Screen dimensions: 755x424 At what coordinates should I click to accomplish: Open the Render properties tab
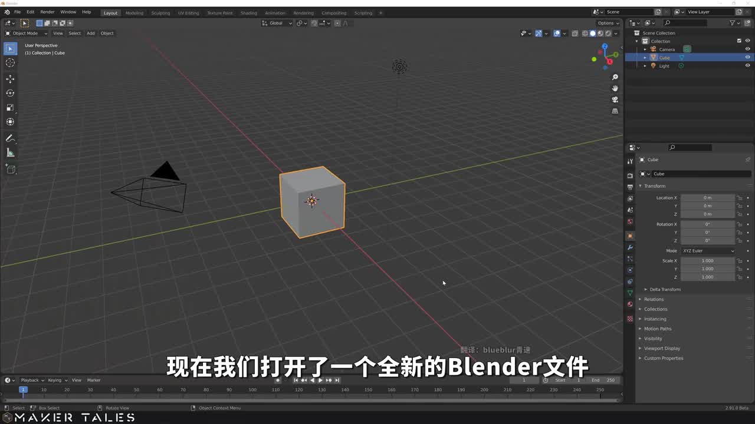[x=630, y=175]
